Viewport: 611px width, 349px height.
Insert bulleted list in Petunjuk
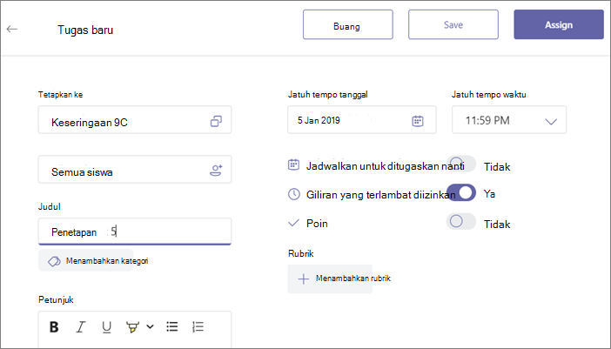pos(171,326)
